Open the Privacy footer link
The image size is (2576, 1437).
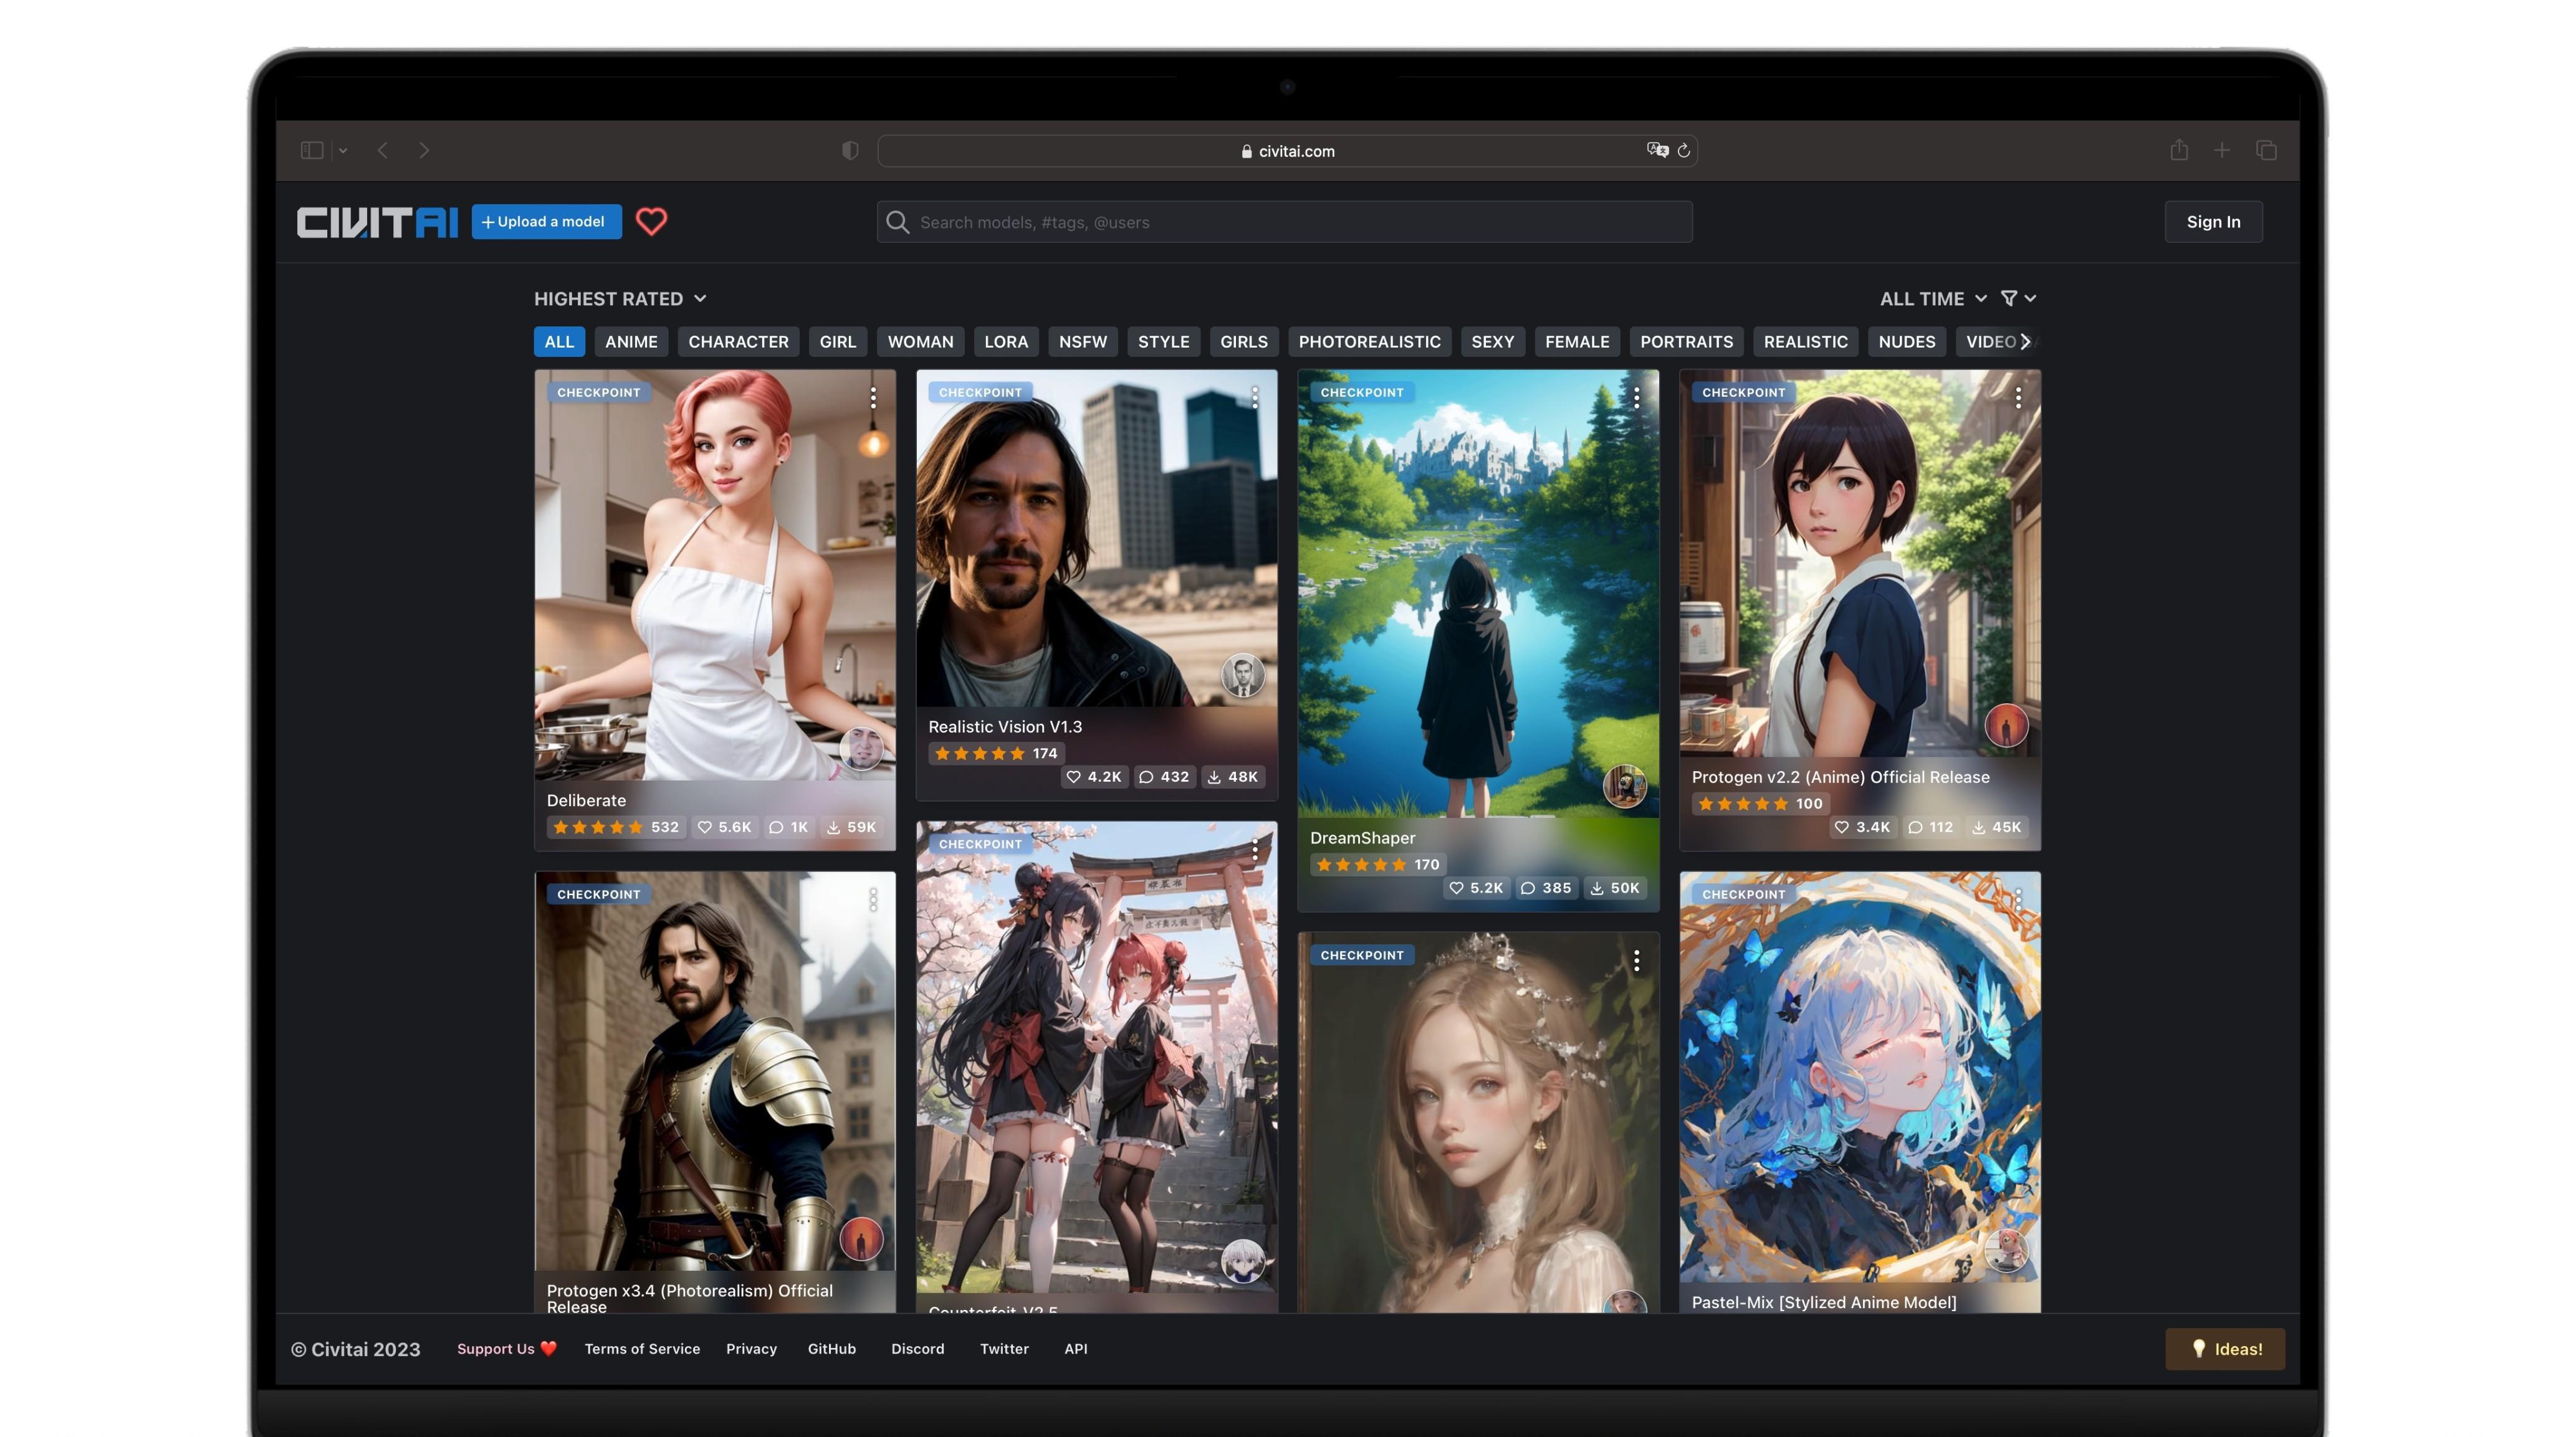tap(751, 1349)
